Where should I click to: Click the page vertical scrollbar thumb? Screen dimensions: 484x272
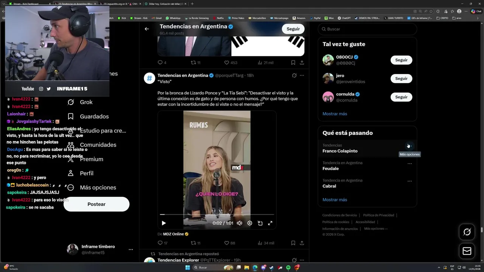(482, 230)
